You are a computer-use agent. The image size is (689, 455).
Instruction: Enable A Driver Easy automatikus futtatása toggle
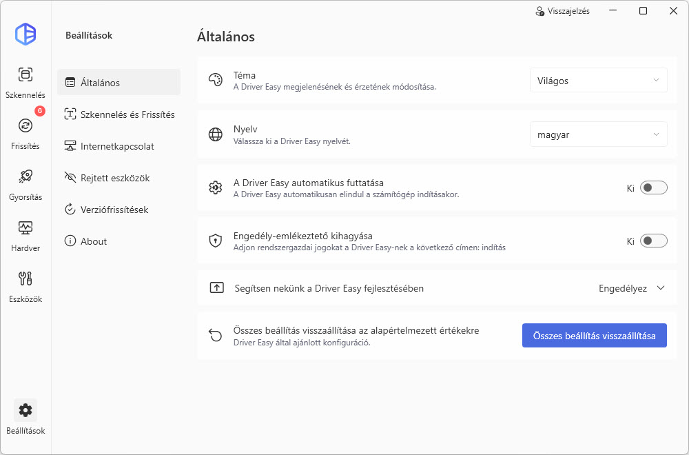(653, 188)
